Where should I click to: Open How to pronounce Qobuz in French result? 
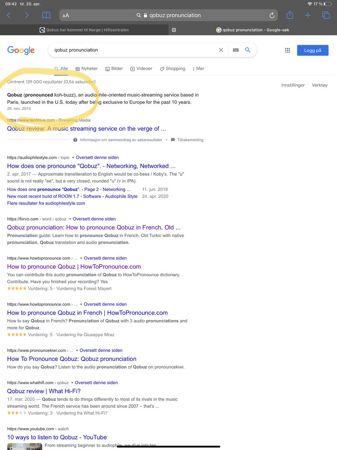[87, 313]
